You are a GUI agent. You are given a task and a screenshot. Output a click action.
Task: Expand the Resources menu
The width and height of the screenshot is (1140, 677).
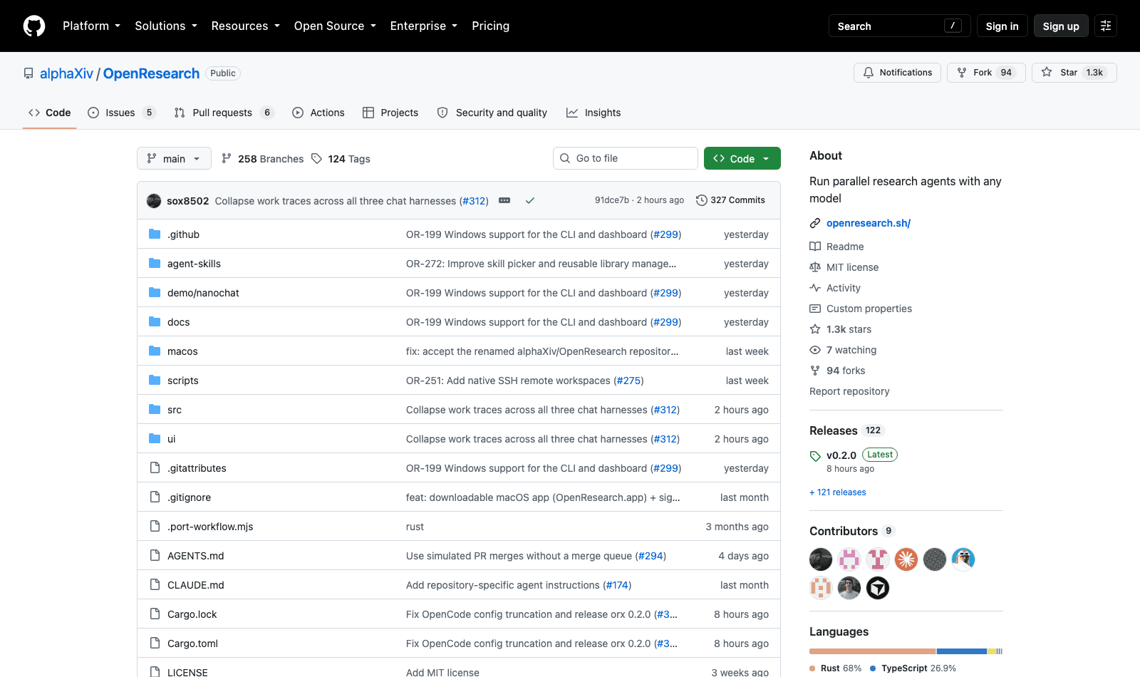pos(246,26)
